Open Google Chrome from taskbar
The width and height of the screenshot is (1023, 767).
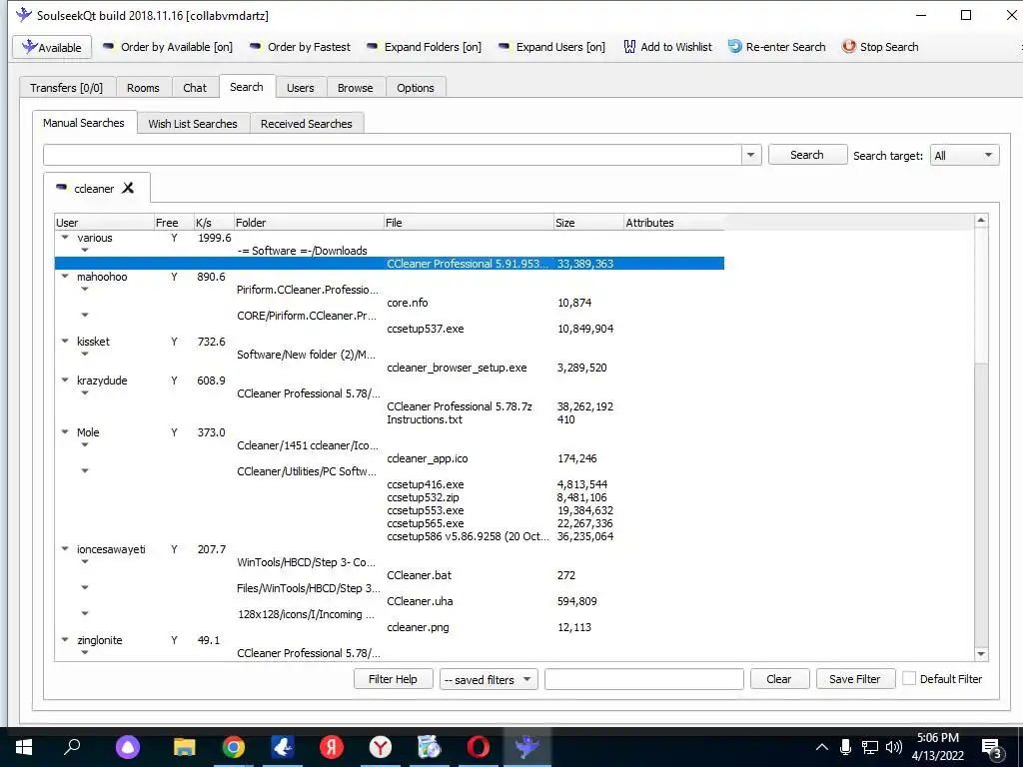(233, 747)
